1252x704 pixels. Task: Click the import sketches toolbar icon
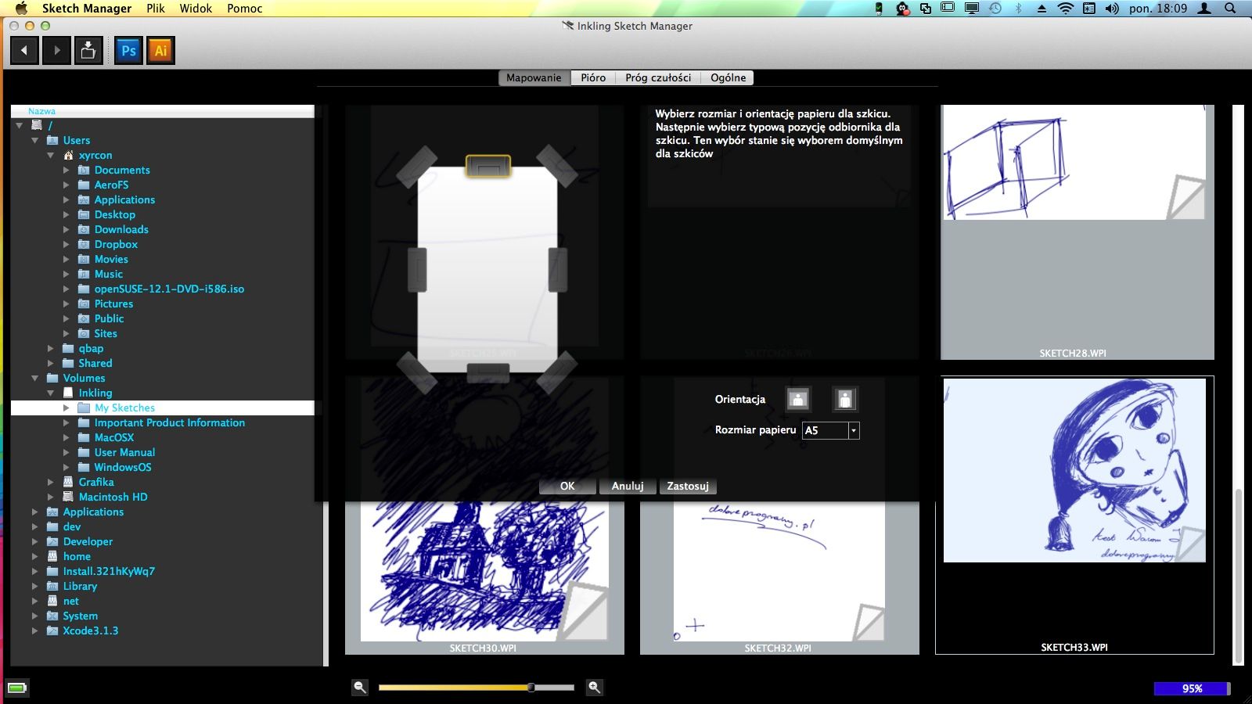[88, 51]
